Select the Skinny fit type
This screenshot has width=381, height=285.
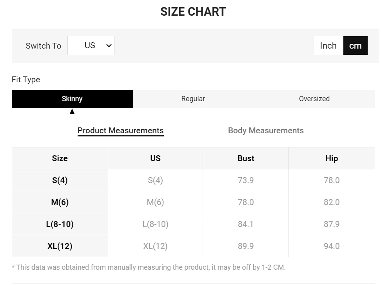click(72, 99)
